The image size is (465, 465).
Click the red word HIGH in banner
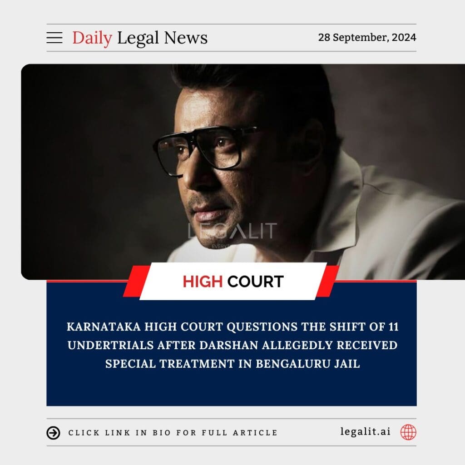[x=203, y=282]
